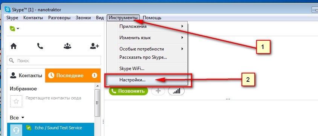Click the Инструменты menu

[123, 18]
